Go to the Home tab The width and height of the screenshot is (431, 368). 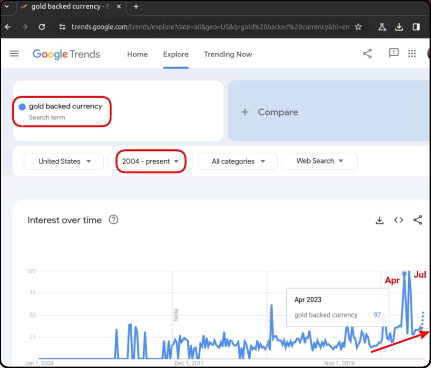click(x=137, y=54)
